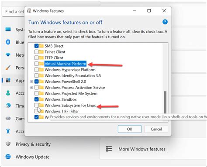Image resolution: width=207 pixels, height=167 pixels.
Task: Click the Privacy & security shield icon
Action: click(x=8, y=144)
